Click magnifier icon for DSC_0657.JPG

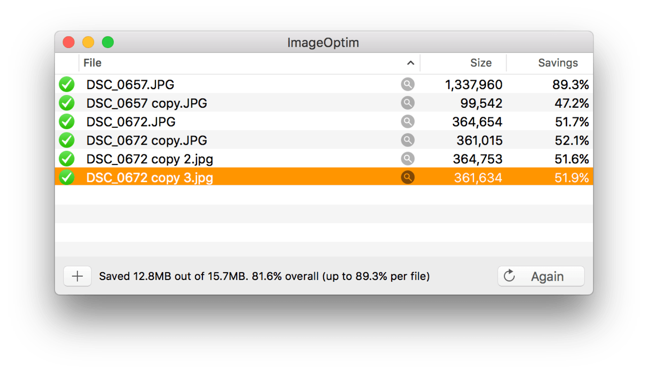[408, 84]
